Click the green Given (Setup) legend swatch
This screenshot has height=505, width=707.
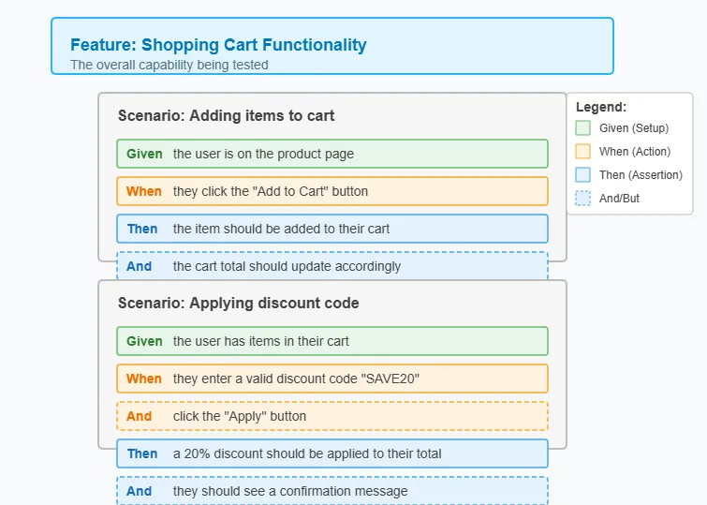click(582, 128)
